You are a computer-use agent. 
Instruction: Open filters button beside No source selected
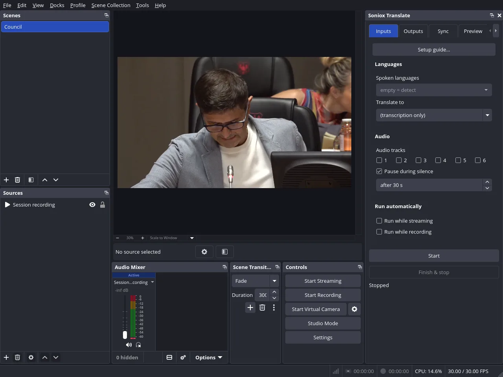click(225, 252)
